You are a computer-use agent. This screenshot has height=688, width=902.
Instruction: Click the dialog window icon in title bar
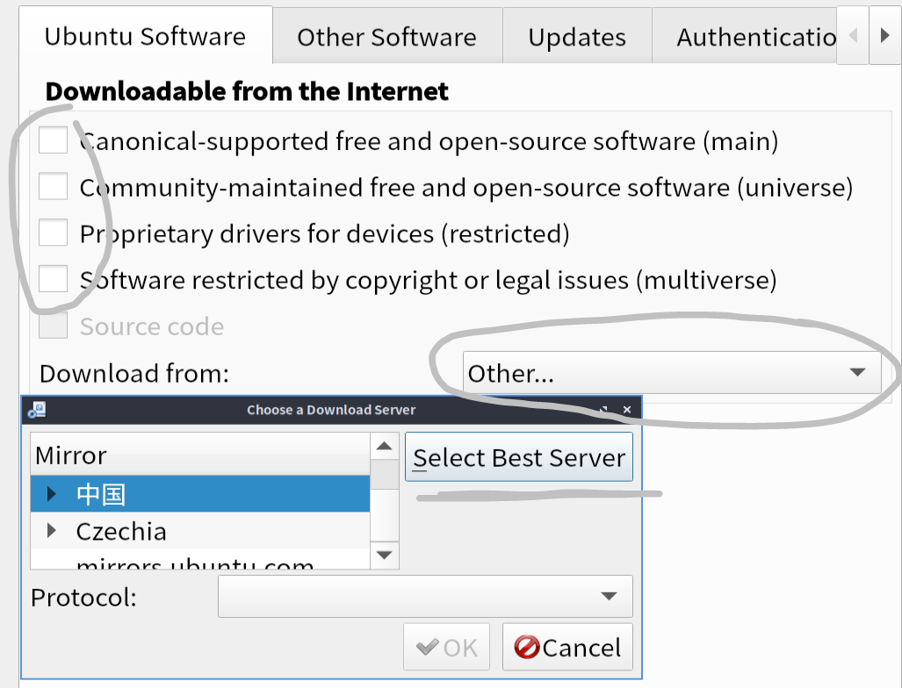pyautogui.click(x=37, y=410)
